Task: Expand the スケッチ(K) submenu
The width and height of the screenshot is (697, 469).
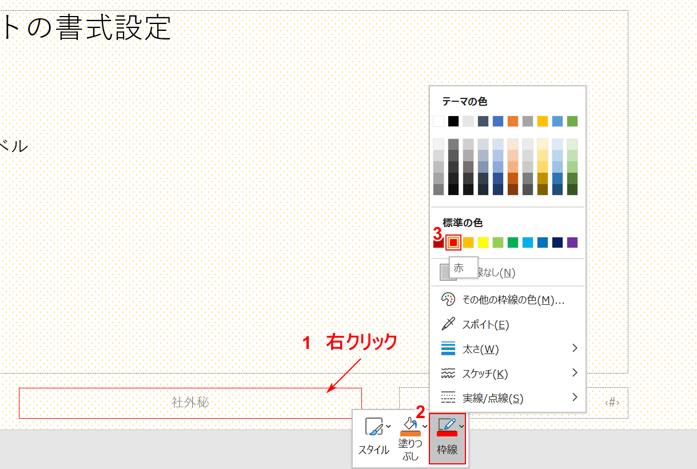Action: pos(509,373)
